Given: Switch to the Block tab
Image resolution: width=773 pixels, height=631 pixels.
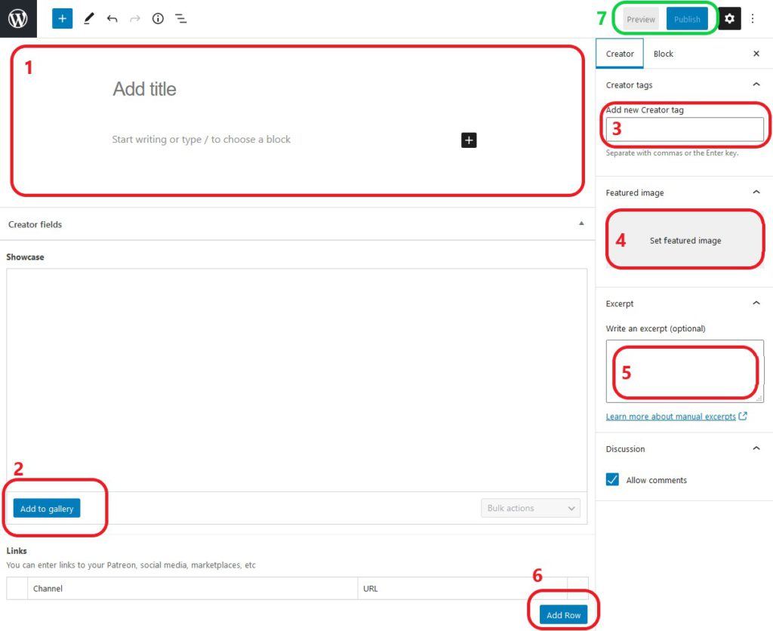Looking at the screenshot, I should pos(663,54).
